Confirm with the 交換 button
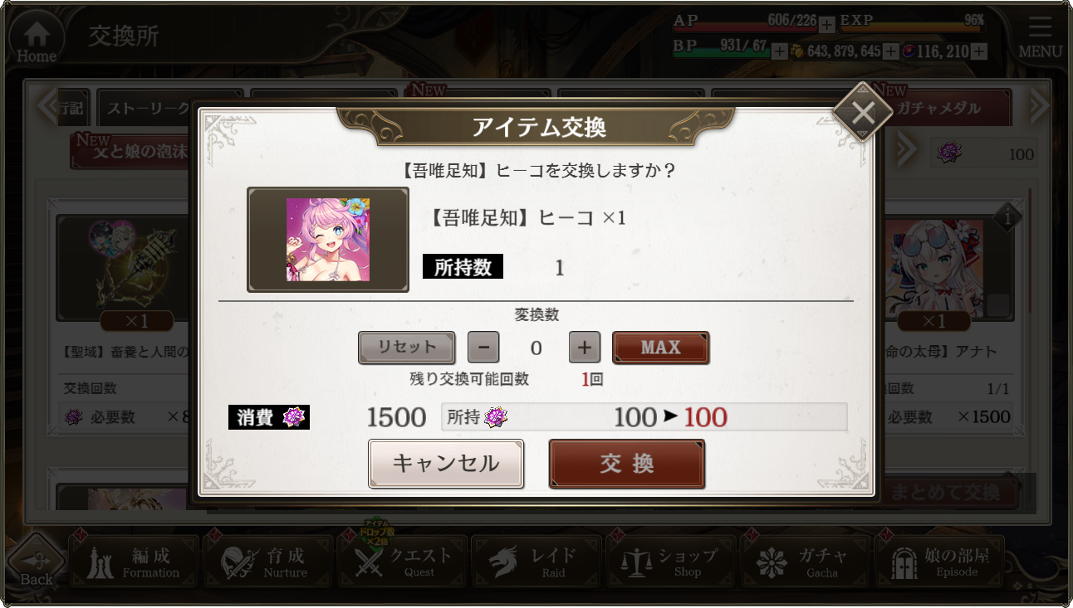Viewport: 1073px width, 608px height. (627, 464)
